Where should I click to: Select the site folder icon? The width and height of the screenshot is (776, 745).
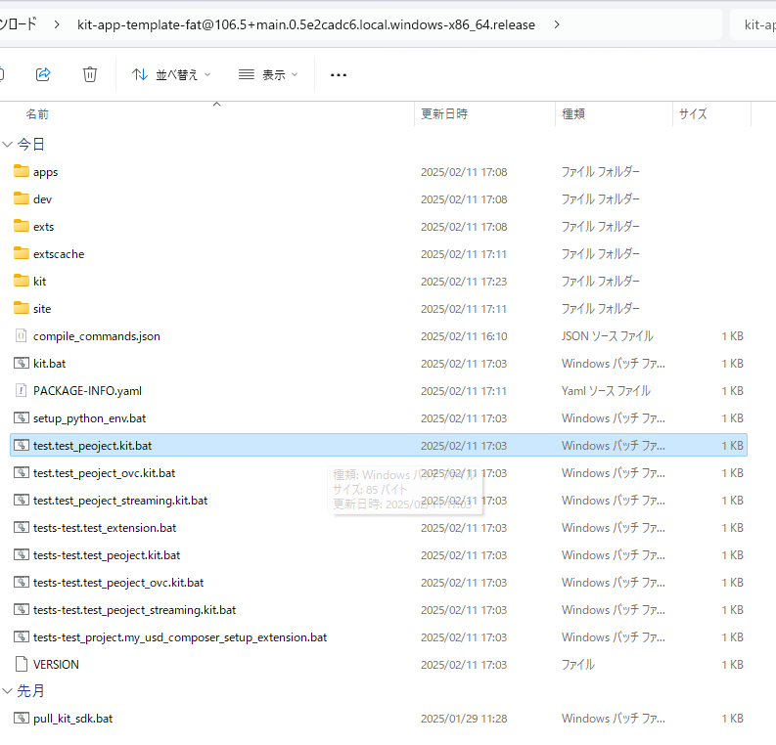21,308
